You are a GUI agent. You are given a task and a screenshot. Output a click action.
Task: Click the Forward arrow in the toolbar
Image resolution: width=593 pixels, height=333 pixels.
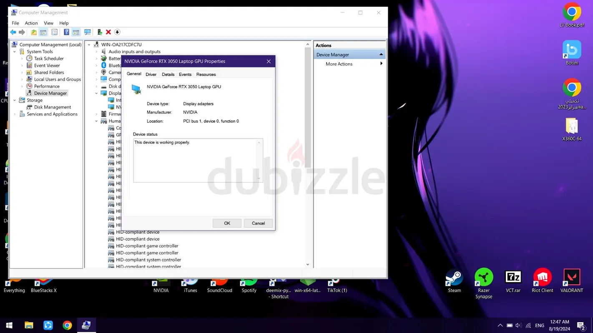coord(22,32)
